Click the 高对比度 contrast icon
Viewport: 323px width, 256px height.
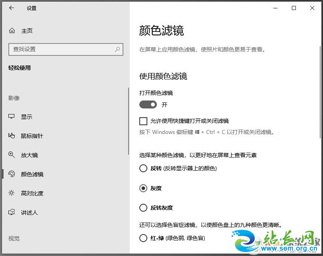(x=12, y=193)
